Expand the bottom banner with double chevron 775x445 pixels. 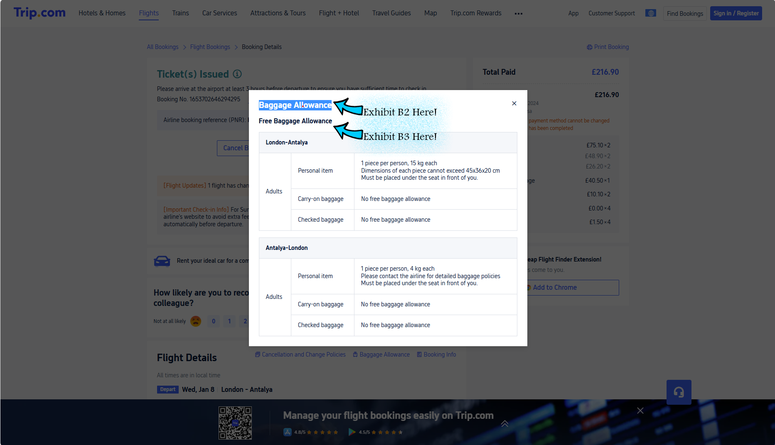tap(504, 423)
